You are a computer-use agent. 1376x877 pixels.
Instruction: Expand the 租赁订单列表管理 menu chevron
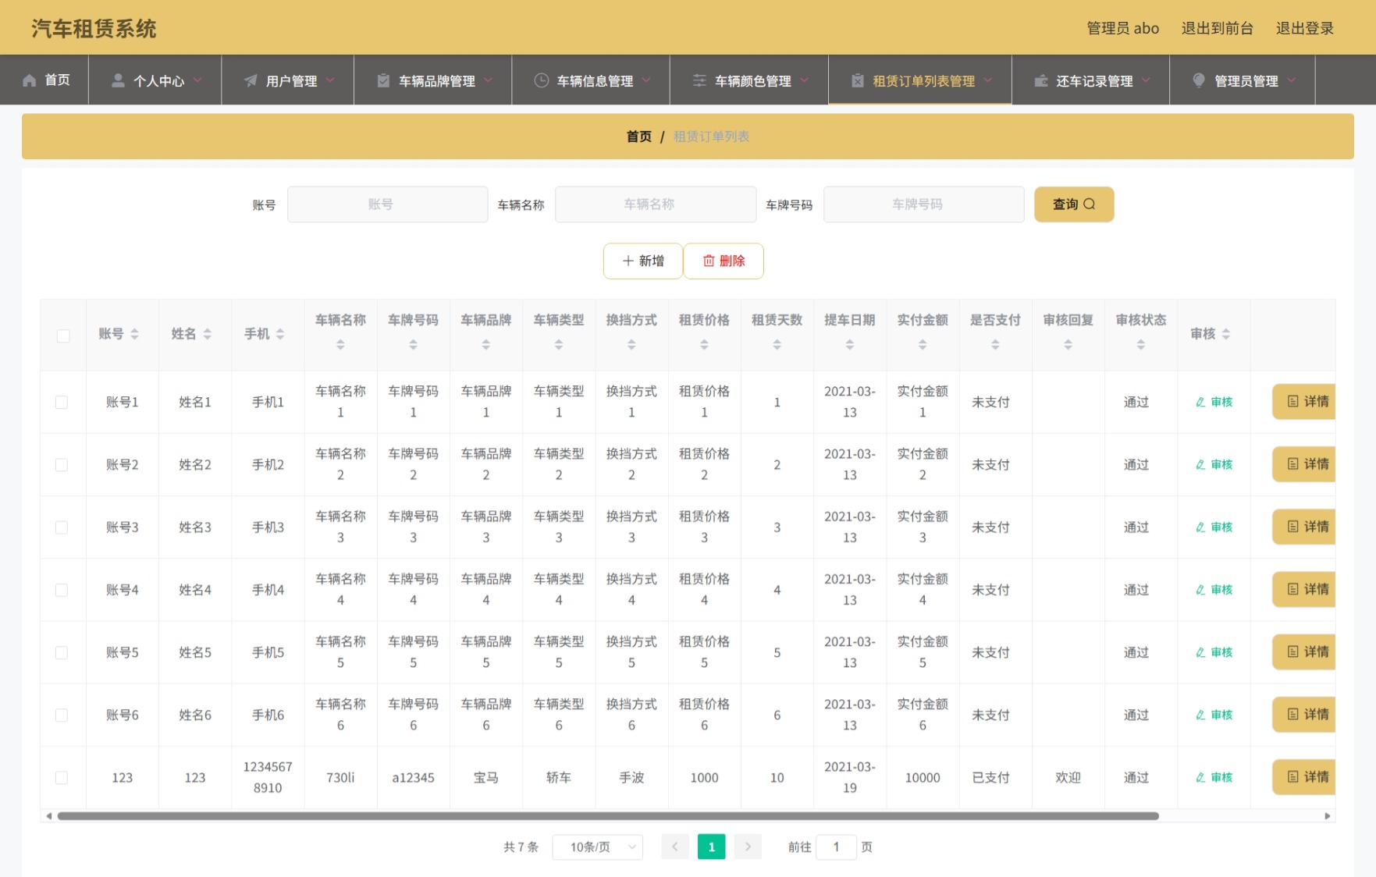coord(988,80)
